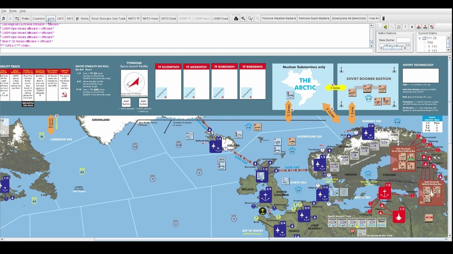Image resolution: width=453 pixels, height=254 pixels.
Task: Open the NATO Hand window
Action: (150, 18)
